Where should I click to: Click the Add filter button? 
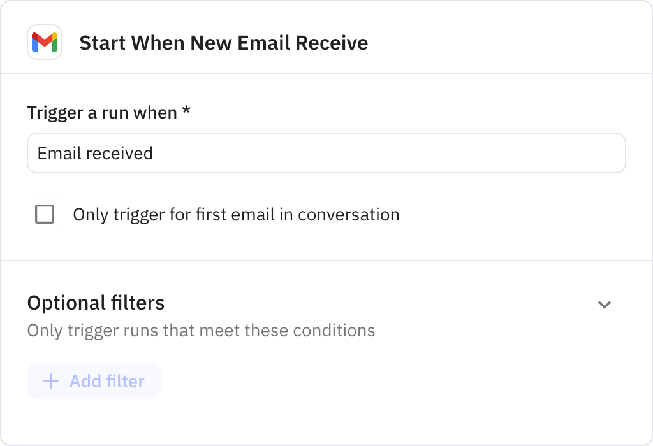[x=94, y=381]
